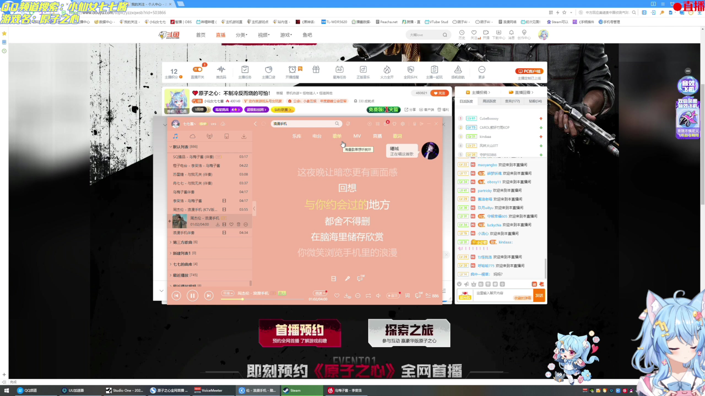
Task: Click the microphone karaoke icon under lyrics
Action: click(347, 279)
